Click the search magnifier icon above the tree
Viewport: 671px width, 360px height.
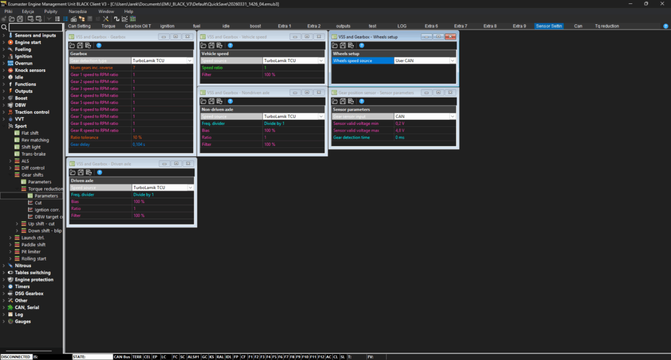[x=4, y=27]
